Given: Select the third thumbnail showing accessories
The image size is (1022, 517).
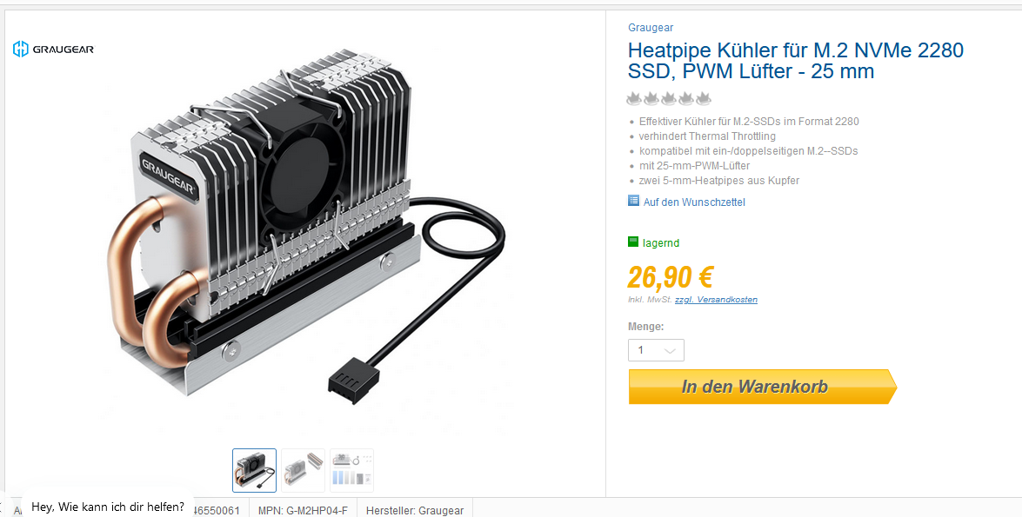Looking at the screenshot, I should click(352, 470).
